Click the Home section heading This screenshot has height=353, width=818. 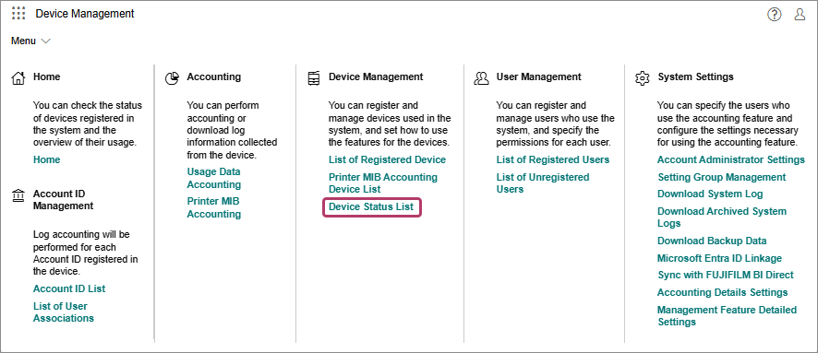pos(46,77)
